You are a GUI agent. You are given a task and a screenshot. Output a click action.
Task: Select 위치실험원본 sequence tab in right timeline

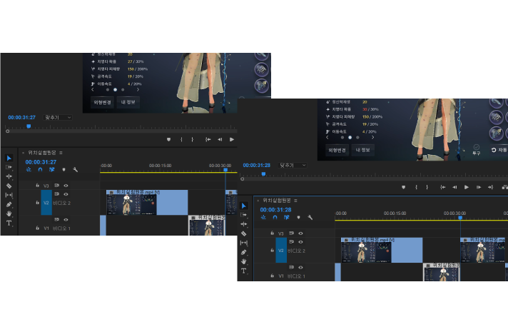[x=277, y=200]
